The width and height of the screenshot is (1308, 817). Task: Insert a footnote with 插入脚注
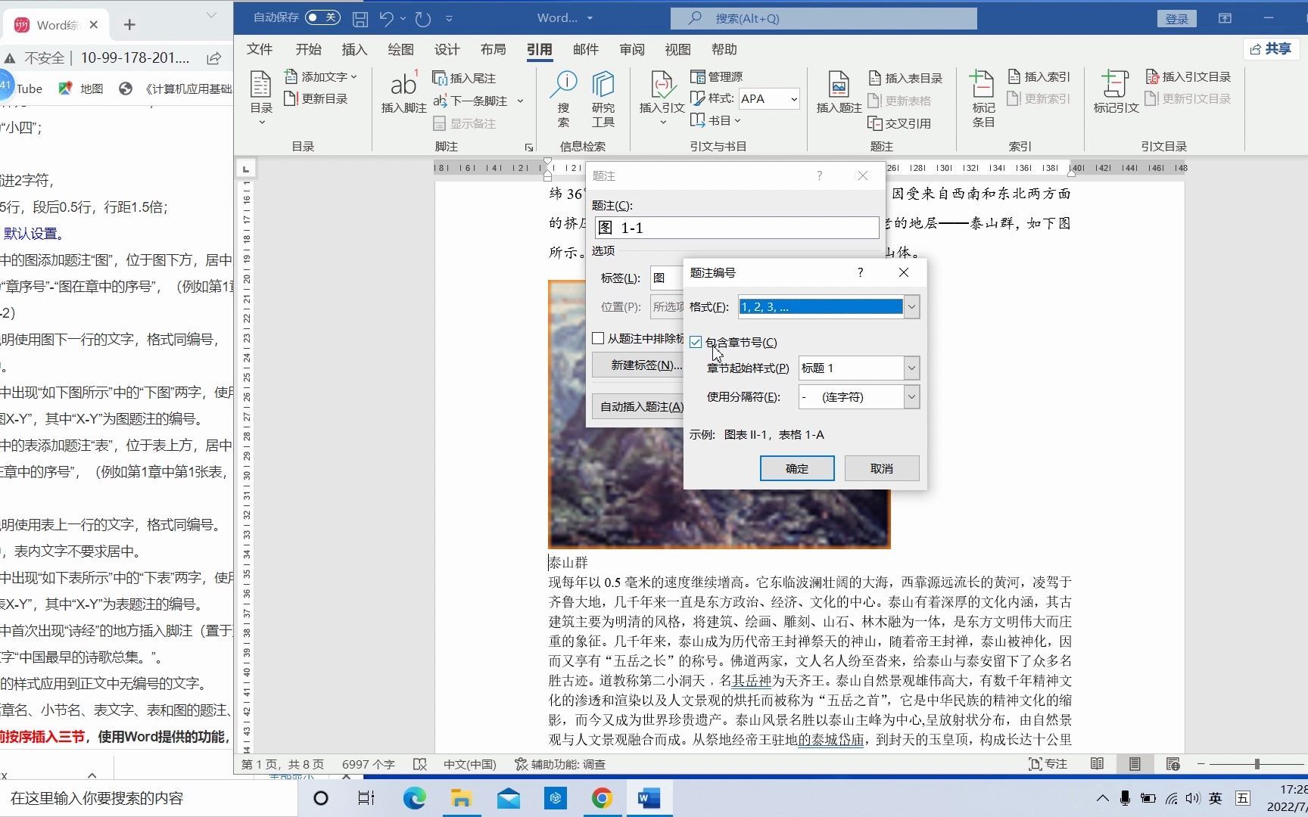403,92
